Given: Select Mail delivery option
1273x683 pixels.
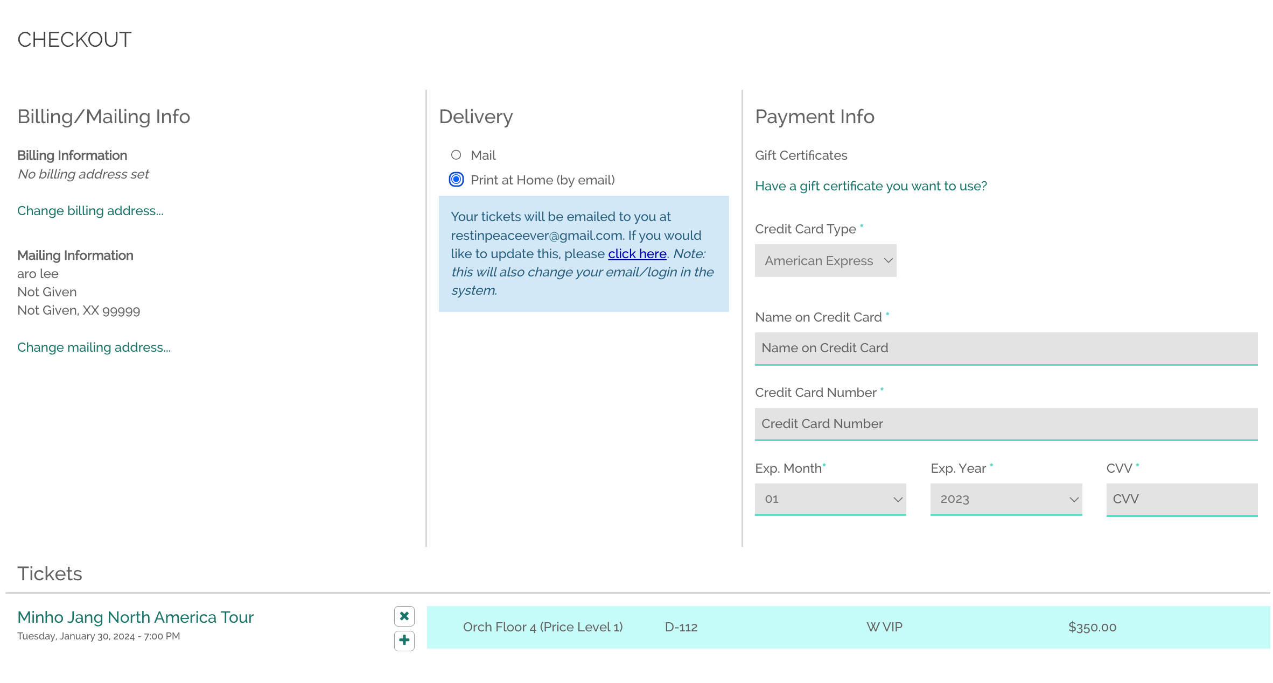Looking at the screenshot, I should point(456,155).
